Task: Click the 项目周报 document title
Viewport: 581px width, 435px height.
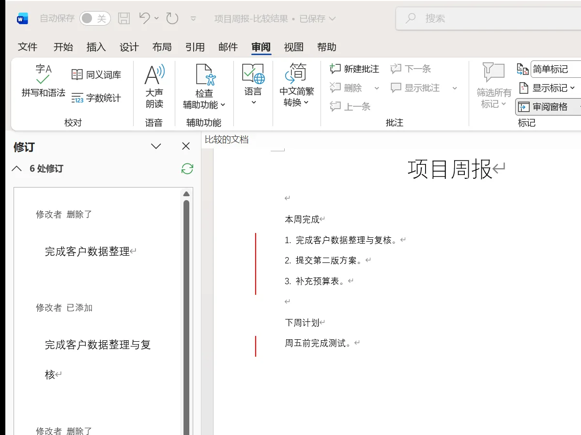Action: tap(450, 169)
